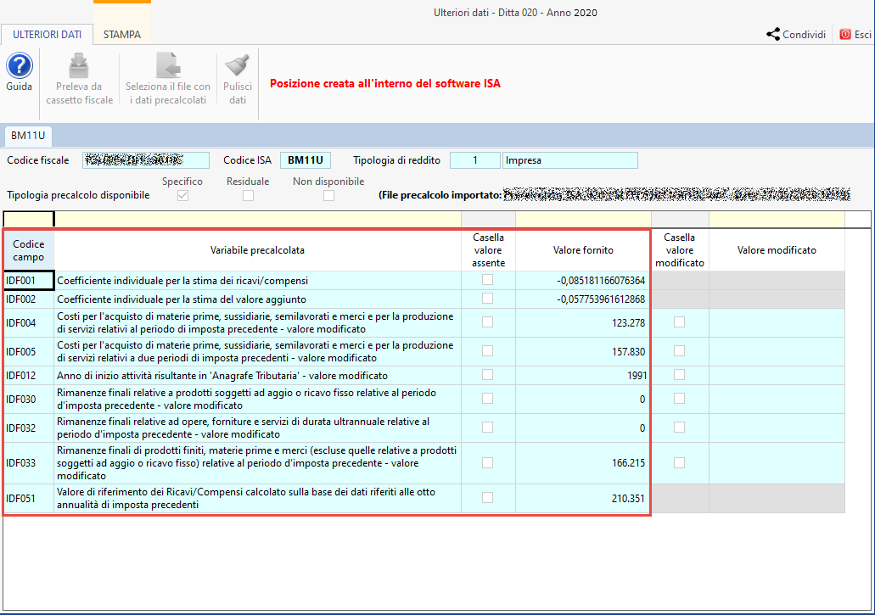Image resolution: width=875 pixels, height=615 pixels.
Task: Click the Codice ISA field BM11U
Action: point(306,160)
